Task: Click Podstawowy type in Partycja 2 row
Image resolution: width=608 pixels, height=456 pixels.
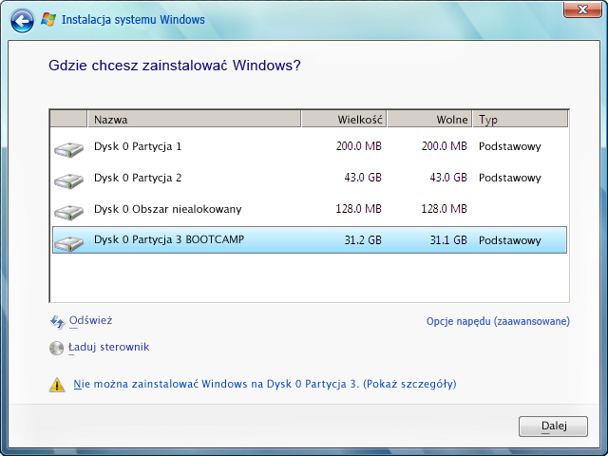Action: 509,178
